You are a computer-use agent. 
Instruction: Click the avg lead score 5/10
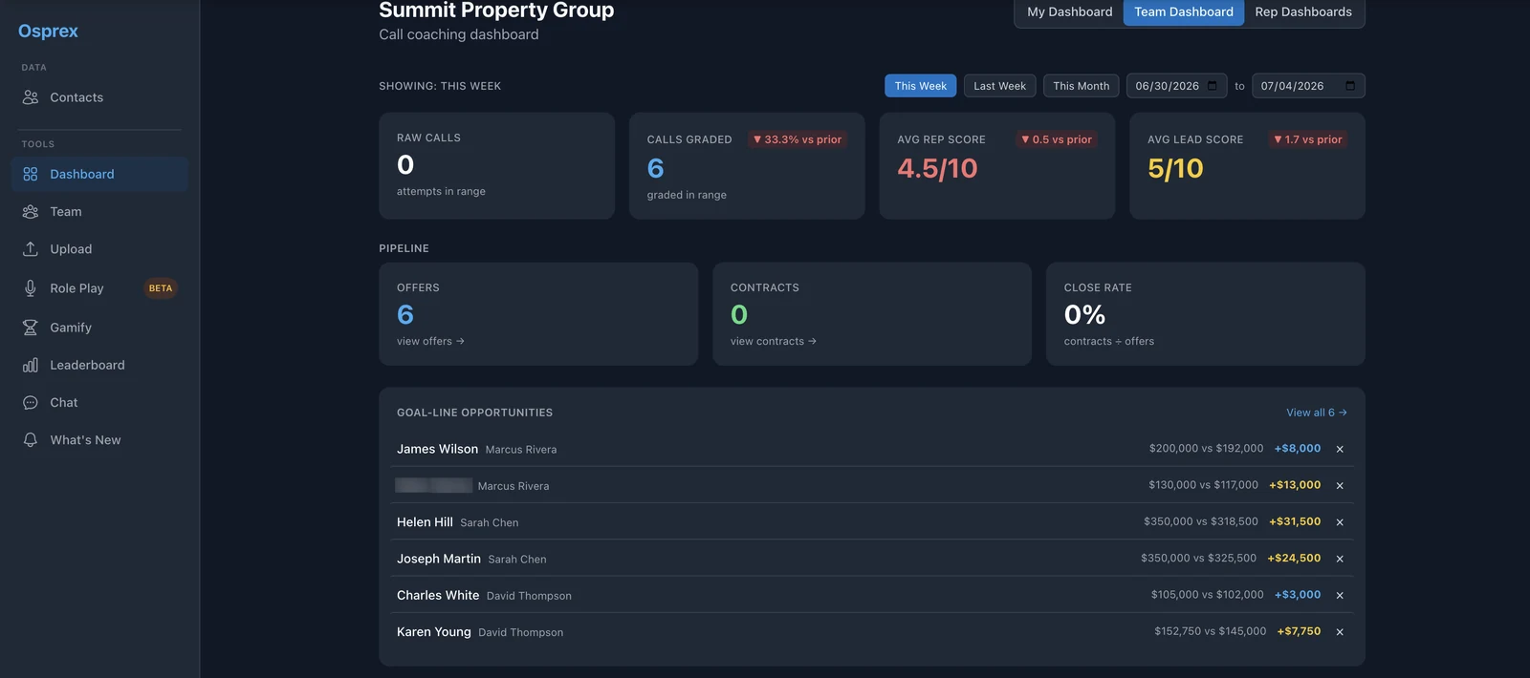point(1175,169)
